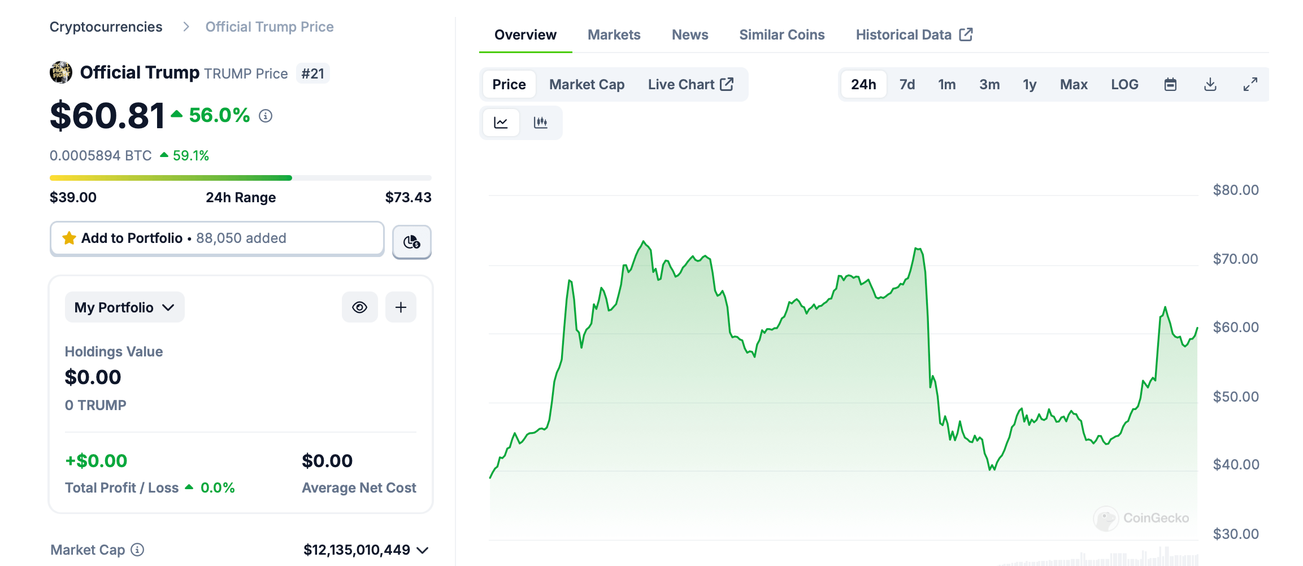Click Official Trump Price breadcrumb

pos(270,27)
